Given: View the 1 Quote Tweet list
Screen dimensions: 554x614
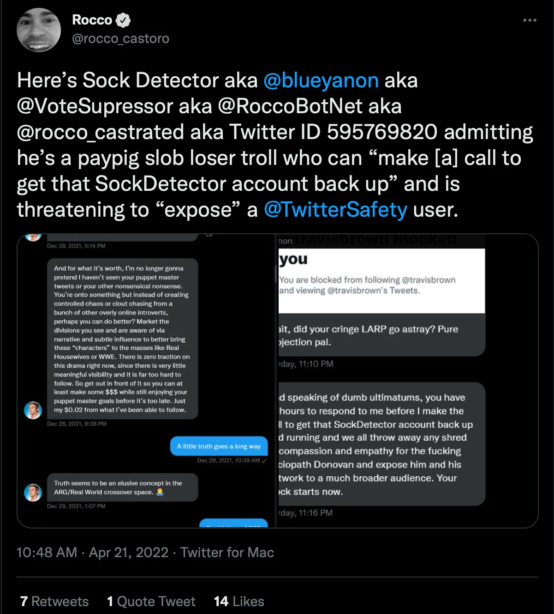Looking at the screenshot, I should 151,601.
